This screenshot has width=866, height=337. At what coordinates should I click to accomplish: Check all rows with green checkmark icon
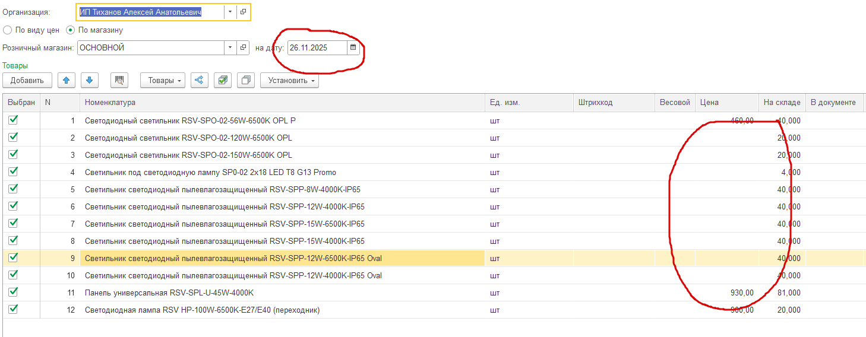click(223, 80)
